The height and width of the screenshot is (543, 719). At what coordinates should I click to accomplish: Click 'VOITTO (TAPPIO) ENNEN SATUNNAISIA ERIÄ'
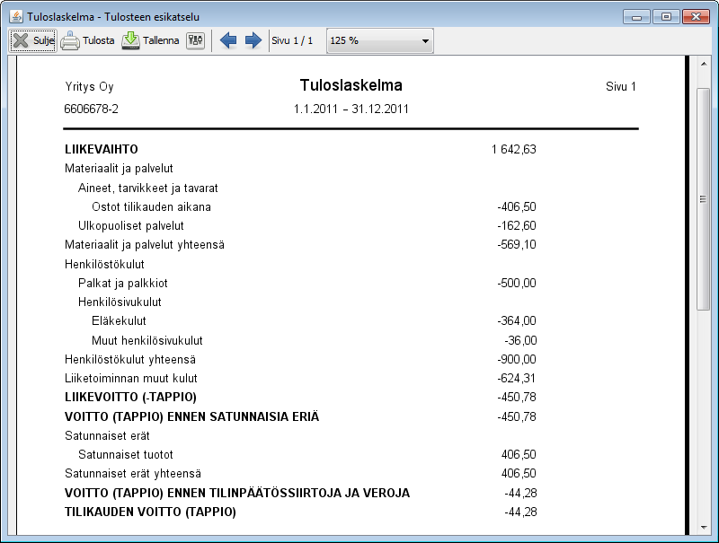pos(191,416)
